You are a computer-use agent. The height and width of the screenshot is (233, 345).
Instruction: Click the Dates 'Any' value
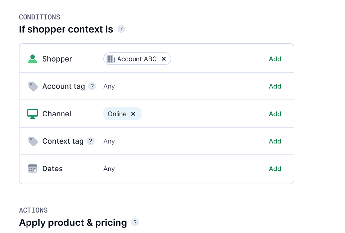click(x=109, y=169)
